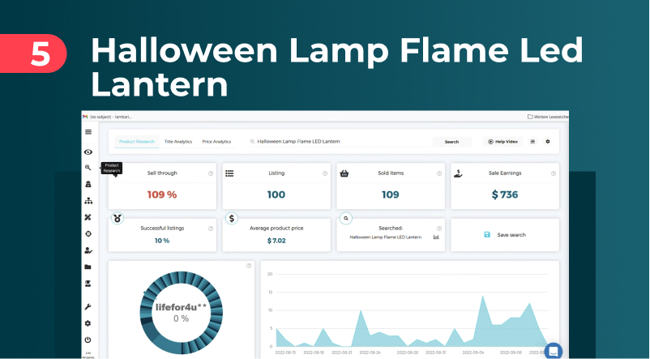Image resolution: width=650 pixels, height=359 pixels.
Task: Click the dollar icon above Average product price
Action: pyautogui.click(x=231, y=218)
